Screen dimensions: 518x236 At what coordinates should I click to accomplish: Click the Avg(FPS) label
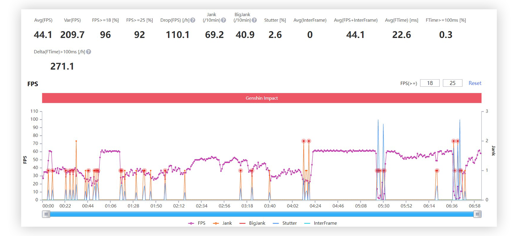[x=43, y=20]
